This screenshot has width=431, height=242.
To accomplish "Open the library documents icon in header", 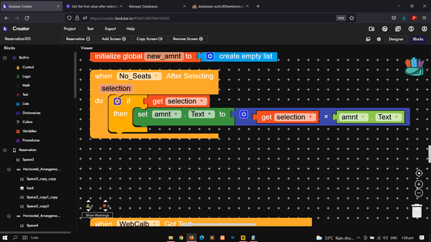I will point(398,29).
